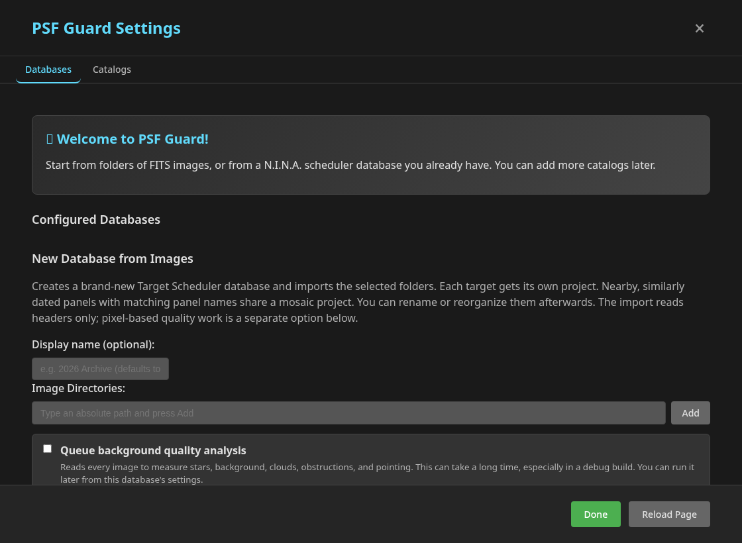Click the Queue background quality analysis label
742x543 pixels.
[153, 450]
